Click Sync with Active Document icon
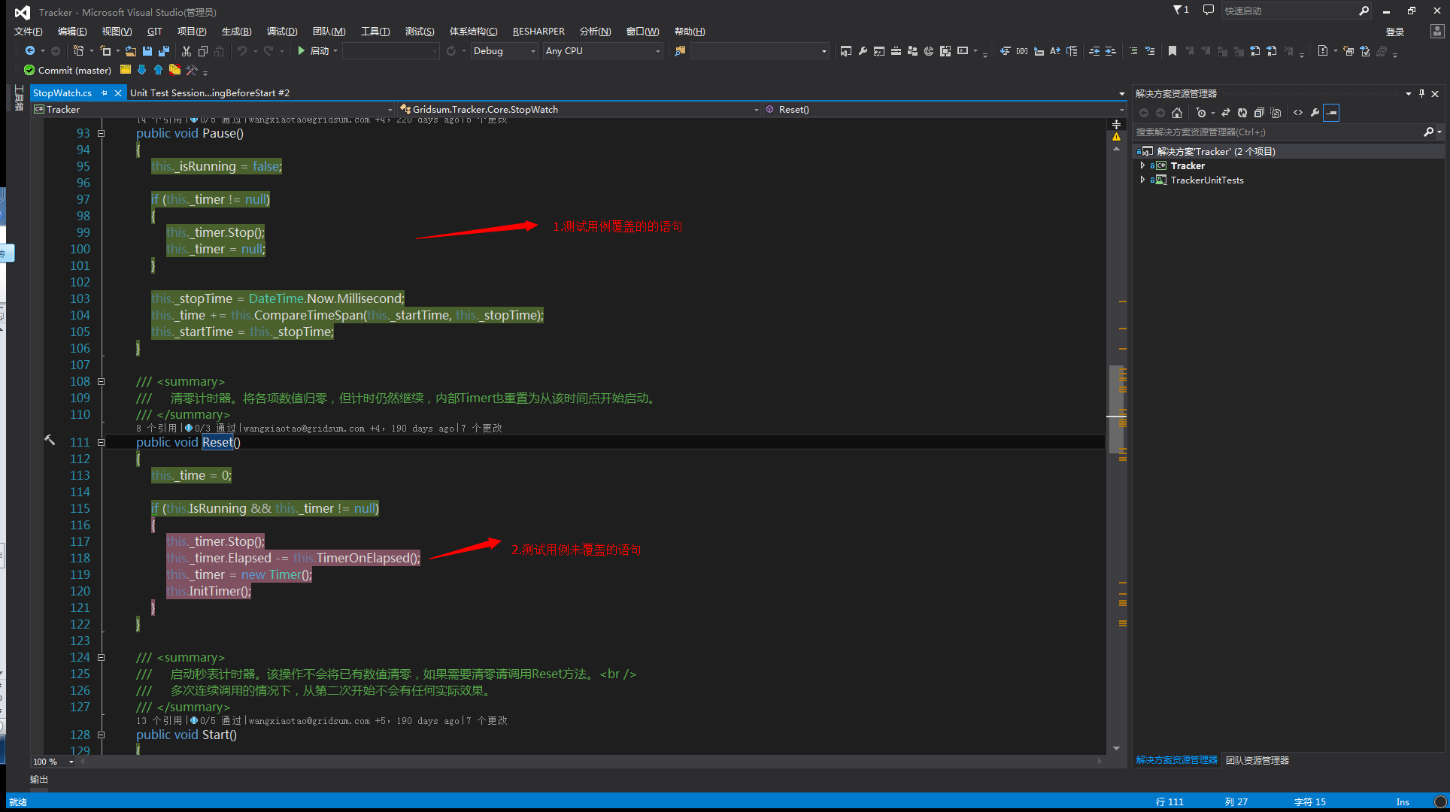 [1225, 113]
